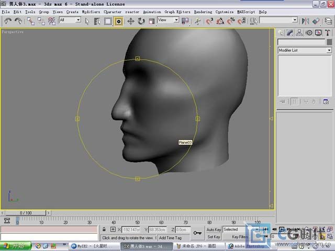
Task: Toggle the Auto Key button
Action: click(x=214, y=230)
